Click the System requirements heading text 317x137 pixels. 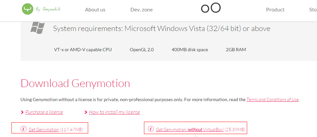(162, 29)
